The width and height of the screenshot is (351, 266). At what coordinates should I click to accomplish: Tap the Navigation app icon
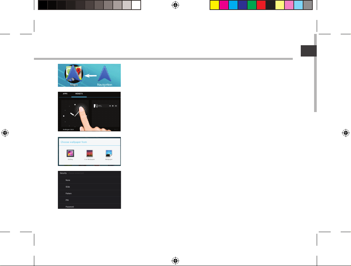click(x=104, y=75)
